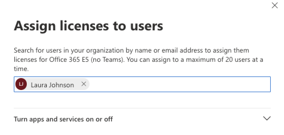Click the Search for users instruction line
Image resolution: width=284 pixels, height=135 pixels.
(131, 50)
